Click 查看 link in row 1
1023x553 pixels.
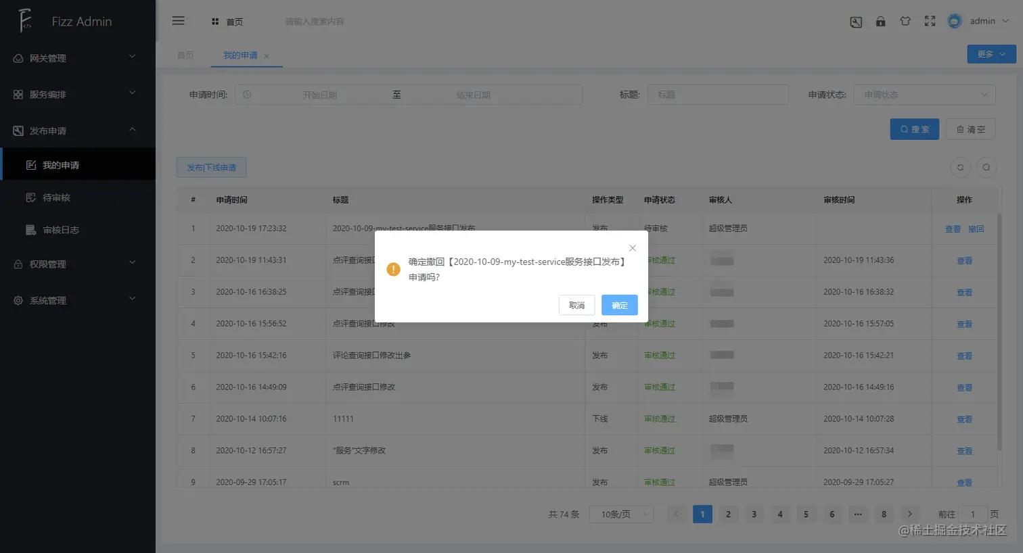(x=953, y=229)
